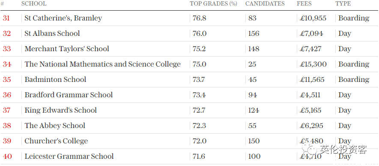Viewport: 379px width, 166px height.
Task: Select The Abbey School row
Action: [x=189, y=125]
